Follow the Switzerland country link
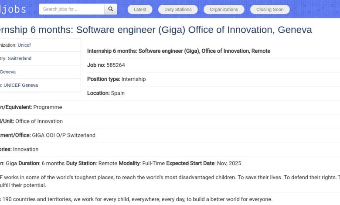Viewport: 340px width, 205px height. (x=20, y=58)
